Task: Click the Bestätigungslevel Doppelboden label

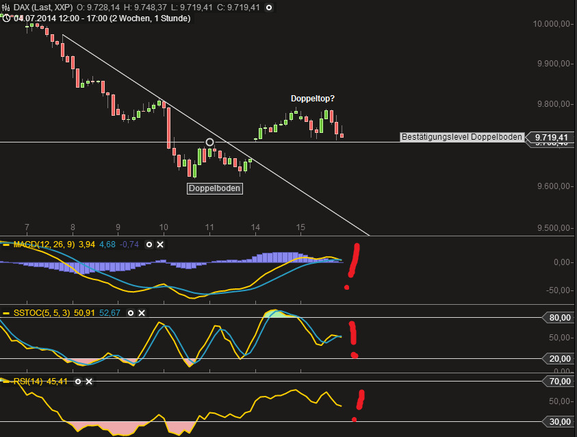Action: [461, 137]
